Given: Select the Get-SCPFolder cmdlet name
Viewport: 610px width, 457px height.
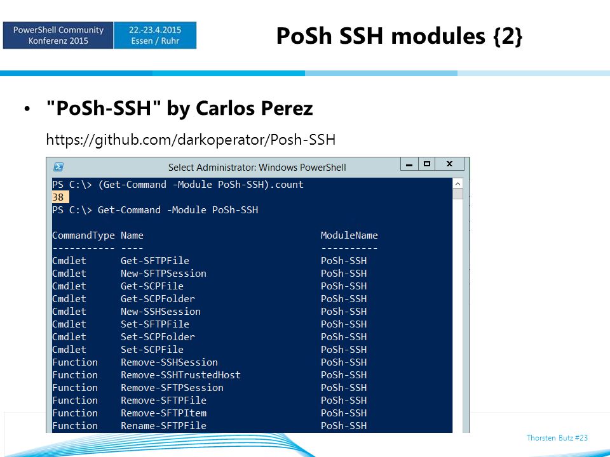Looking at the screenshot, I should pos(158,299).
